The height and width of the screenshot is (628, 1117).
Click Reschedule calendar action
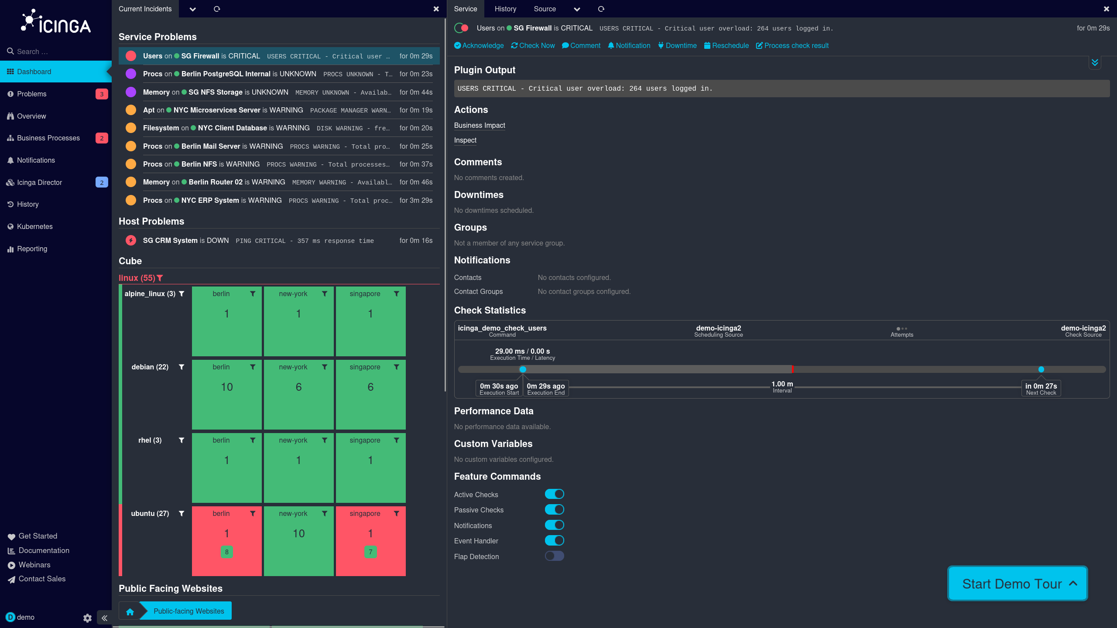click(726, 45)
